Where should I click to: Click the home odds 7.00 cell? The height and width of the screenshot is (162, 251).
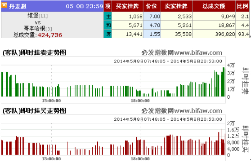(x=152, y=16)
